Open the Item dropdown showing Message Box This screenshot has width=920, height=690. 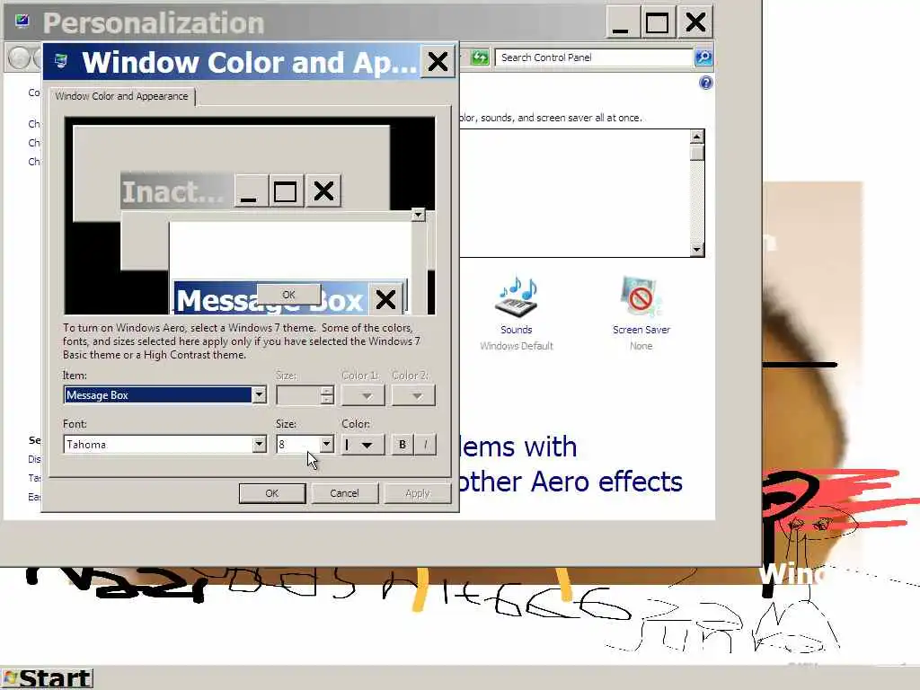(x=259, y=395)
